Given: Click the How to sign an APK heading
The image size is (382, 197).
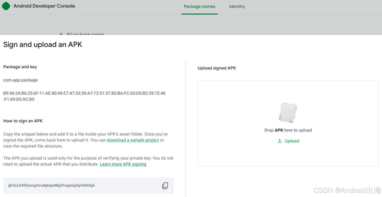Looking at the screenshot, I should point(23,121).
